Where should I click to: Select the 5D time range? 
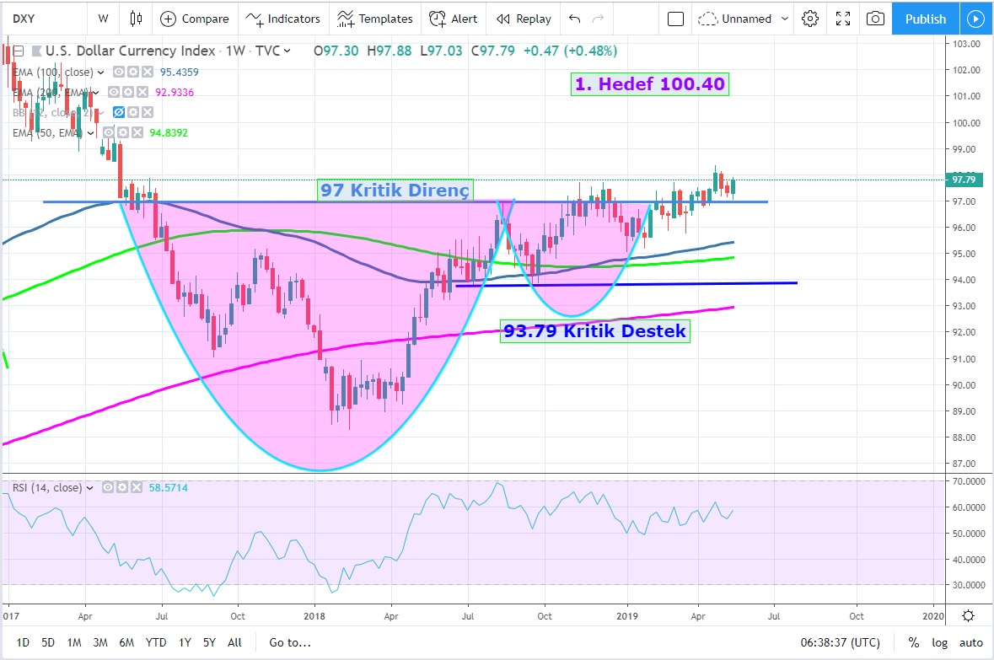pyautogui.click(x=48, y=642)
